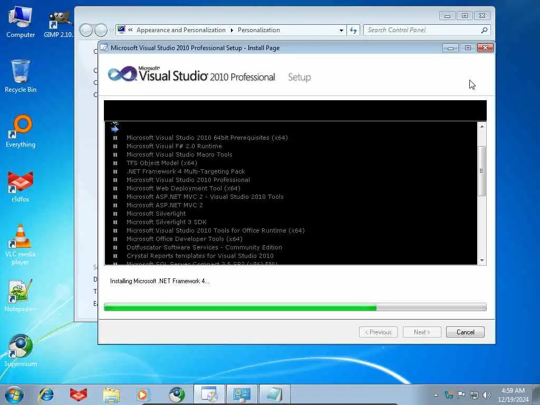Click Installing Microsoft .NET Framework 4 status text

tap(159, 281)
